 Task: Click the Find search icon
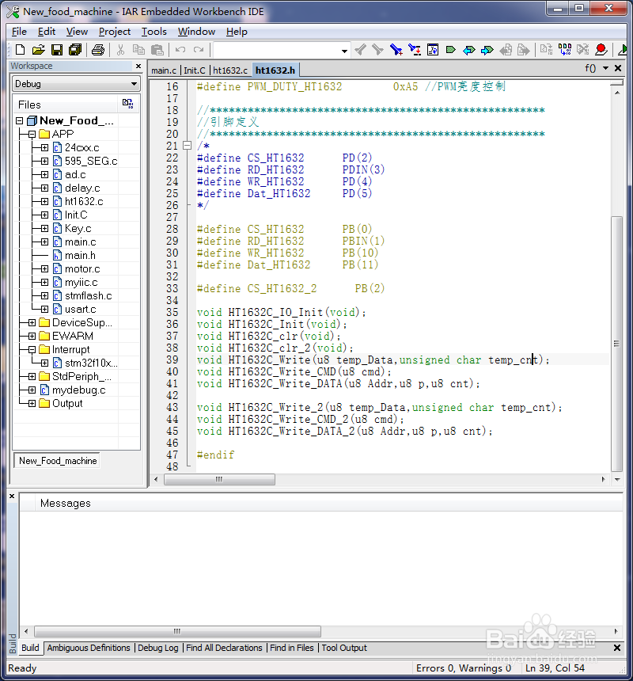[396, 50]
